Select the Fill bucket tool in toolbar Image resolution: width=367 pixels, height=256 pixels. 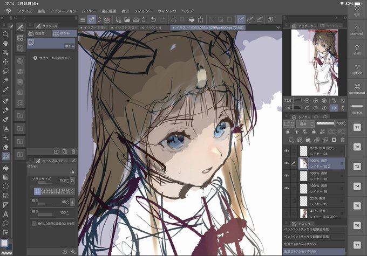[5, 168]
